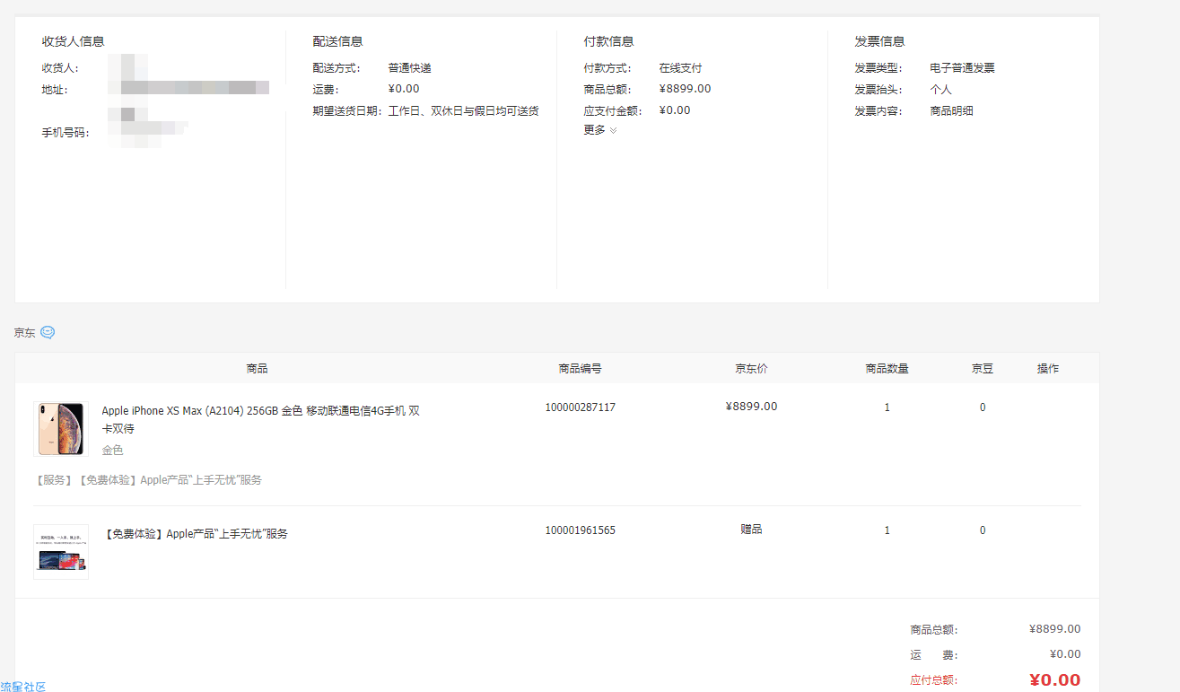
Task: Click the 电子普通发票 invoice type value
Action: tap(963, 68)
